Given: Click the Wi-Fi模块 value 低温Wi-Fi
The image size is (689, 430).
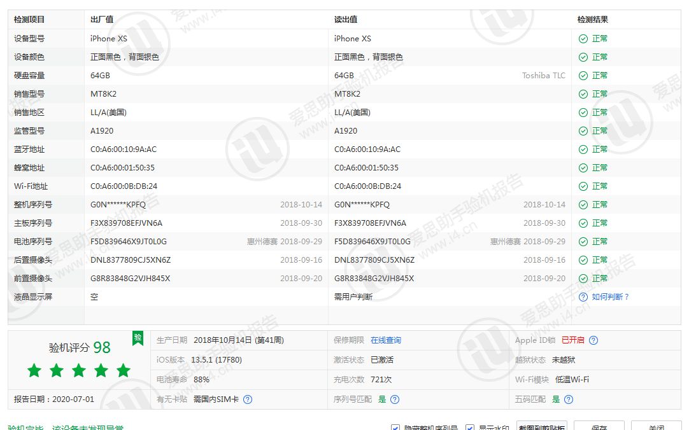Looking at the screenshot, I should (x=572, y=380).
